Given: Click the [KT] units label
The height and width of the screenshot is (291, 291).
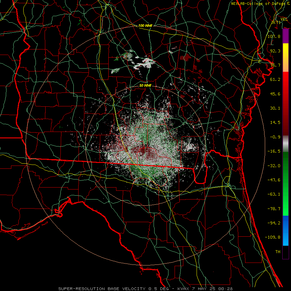Looking at the screenshot, I should click(x=276, y=22).
